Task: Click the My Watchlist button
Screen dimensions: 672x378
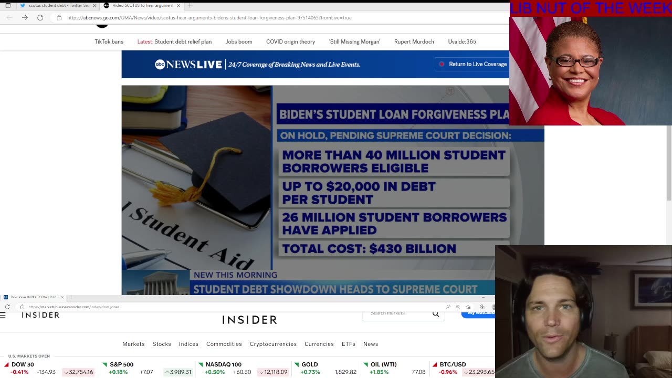Action: [478, 314]
